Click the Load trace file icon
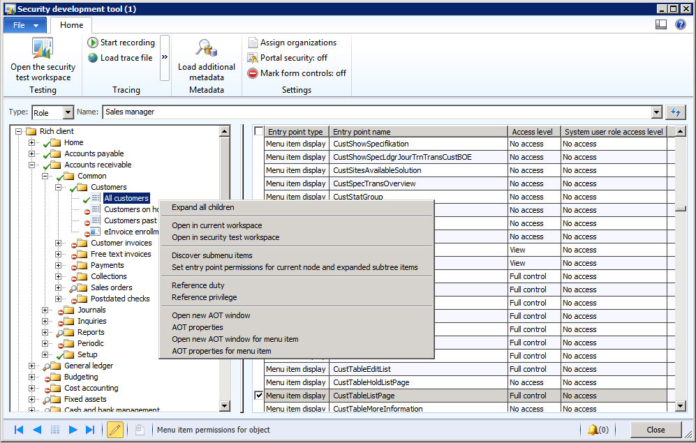Screen dimensions: 696x443 [93, 57]
